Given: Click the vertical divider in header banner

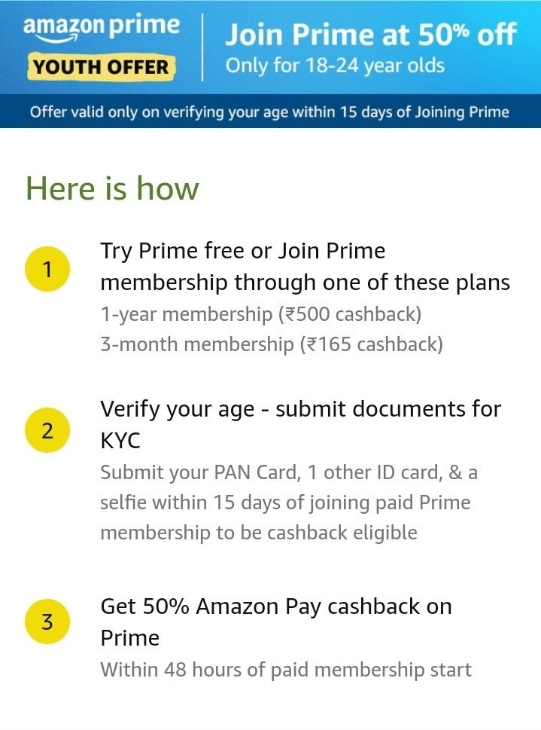Looking at the screenshot, I should pos(202,47).
